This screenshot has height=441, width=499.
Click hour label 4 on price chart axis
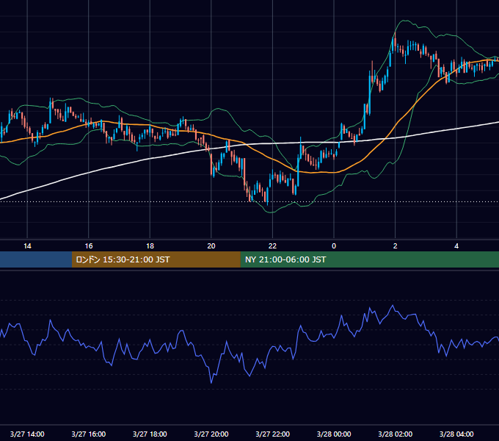point(456,246)
